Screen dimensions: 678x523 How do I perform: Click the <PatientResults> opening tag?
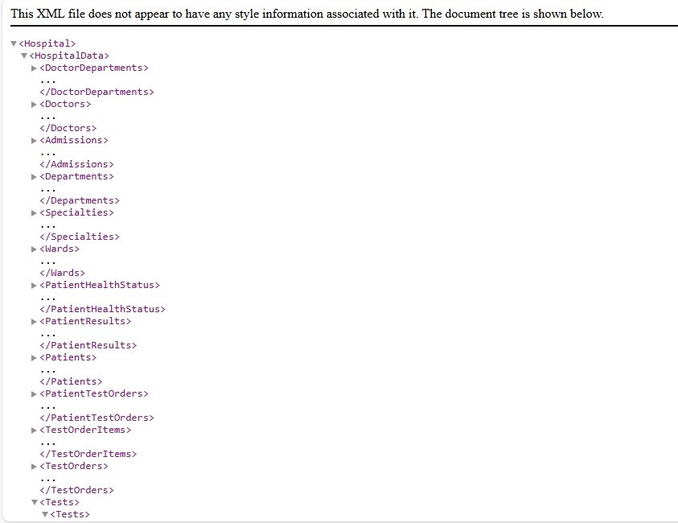pyautogui.click(x=85, y=321)
